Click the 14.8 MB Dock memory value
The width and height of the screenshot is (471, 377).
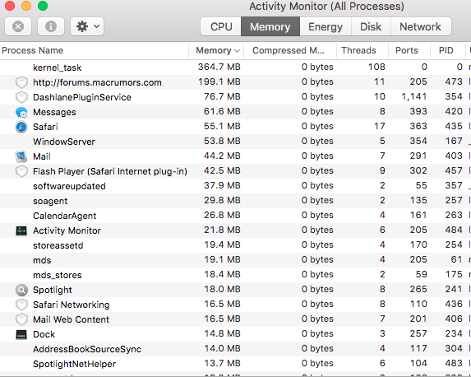[x=222, y=333]
